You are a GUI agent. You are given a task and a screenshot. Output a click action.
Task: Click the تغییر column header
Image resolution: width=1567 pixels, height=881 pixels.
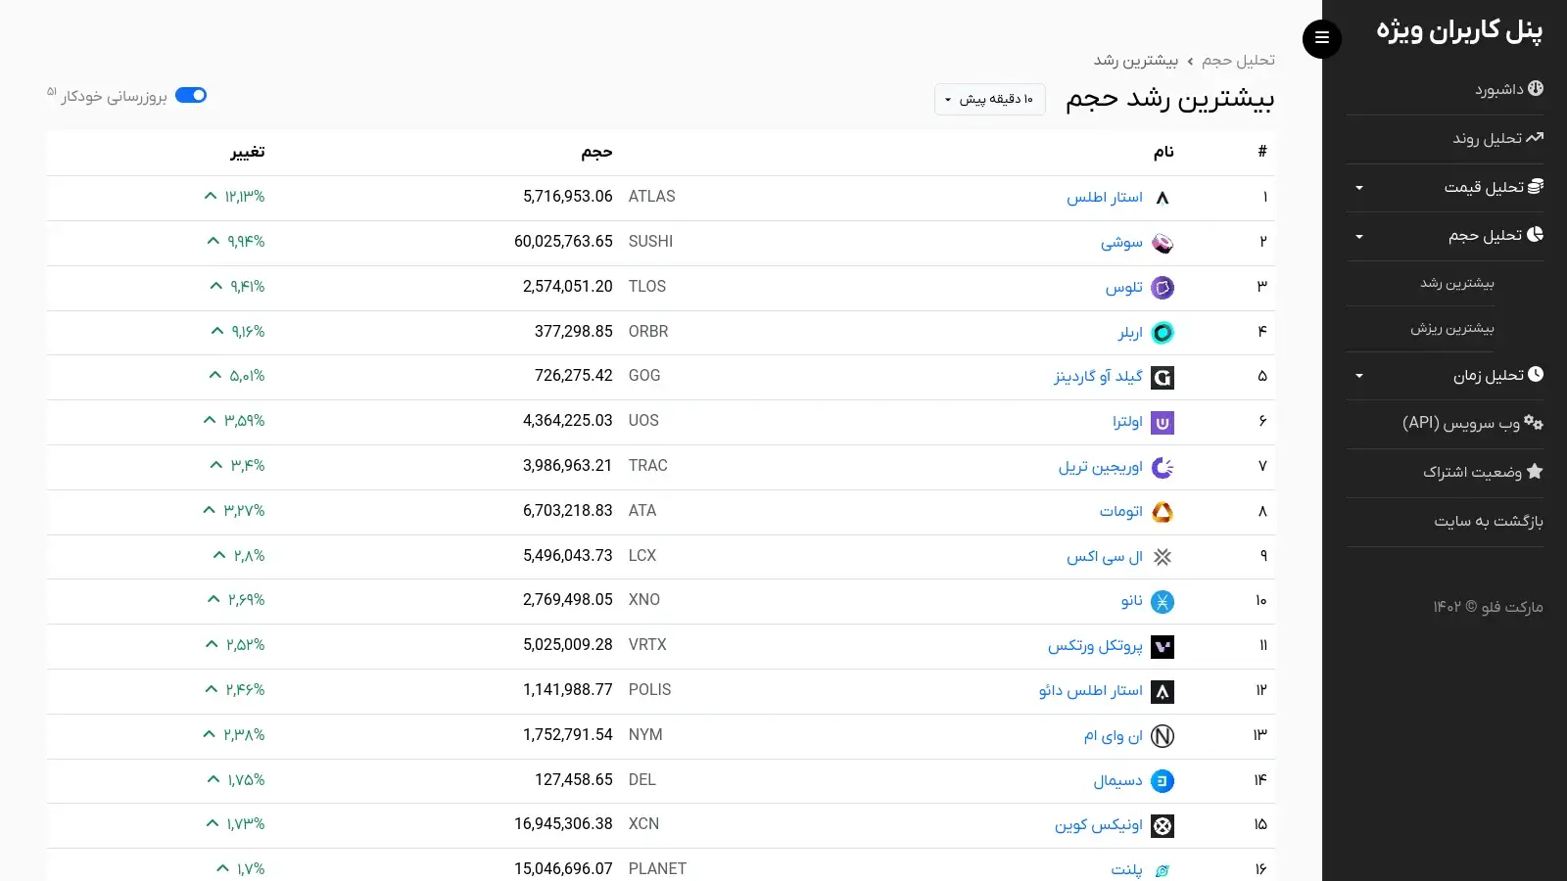pos(248,152)
